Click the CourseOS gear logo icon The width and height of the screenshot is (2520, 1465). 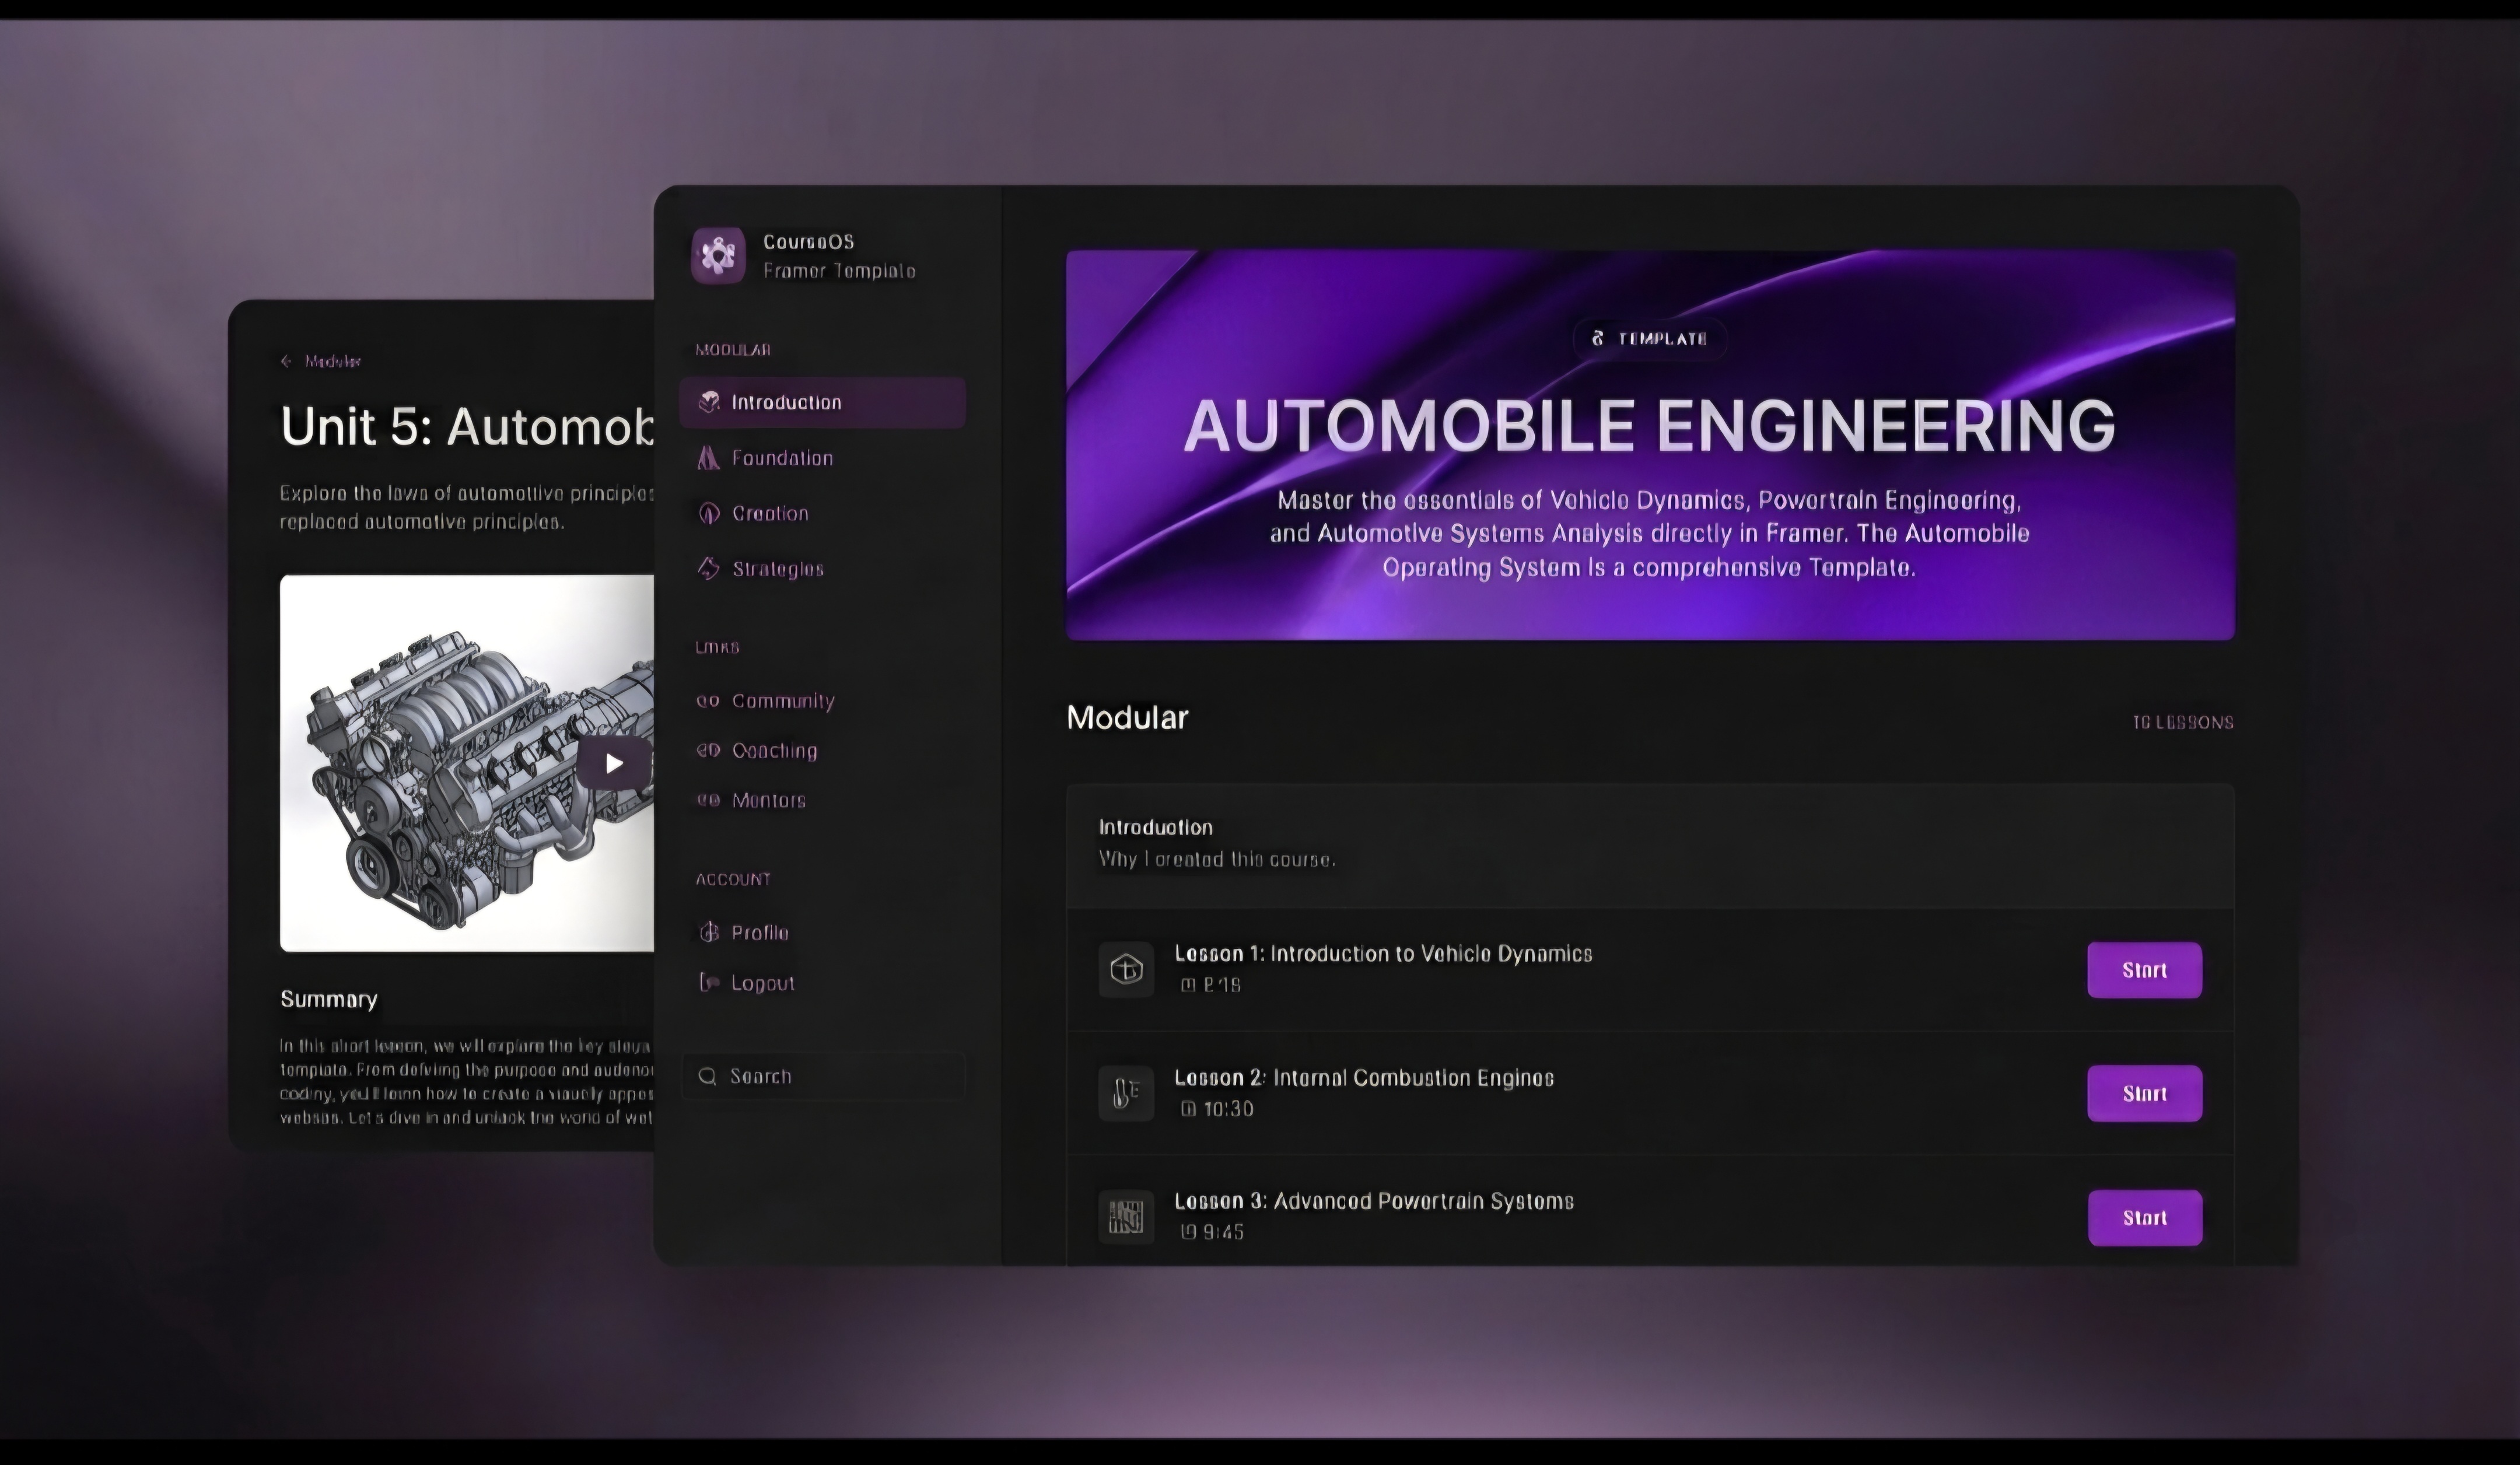718,256
